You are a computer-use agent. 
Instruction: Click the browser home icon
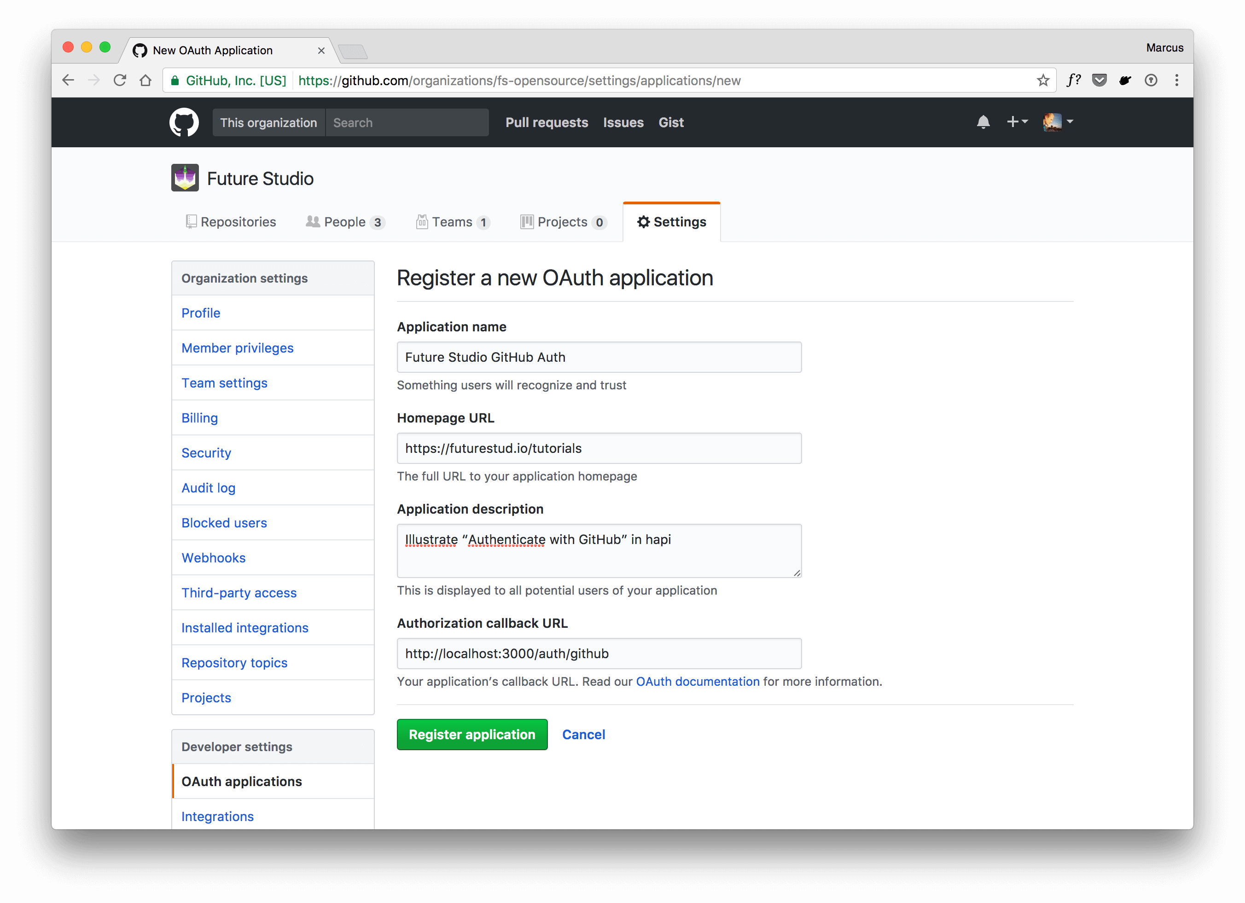(145, 80)
